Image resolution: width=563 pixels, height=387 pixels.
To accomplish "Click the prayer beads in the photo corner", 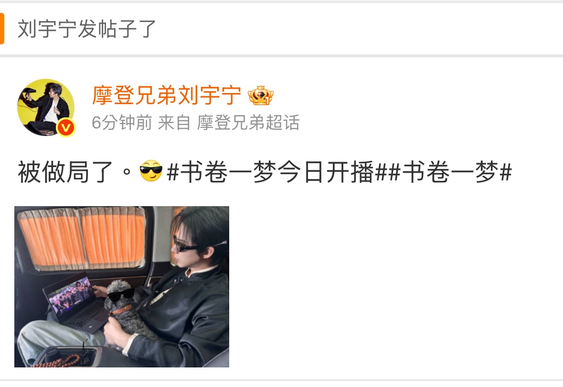I will (57, 361).
